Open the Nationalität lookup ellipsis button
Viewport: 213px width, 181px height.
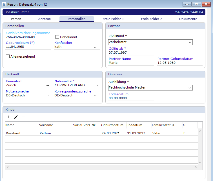coord(96,85)
